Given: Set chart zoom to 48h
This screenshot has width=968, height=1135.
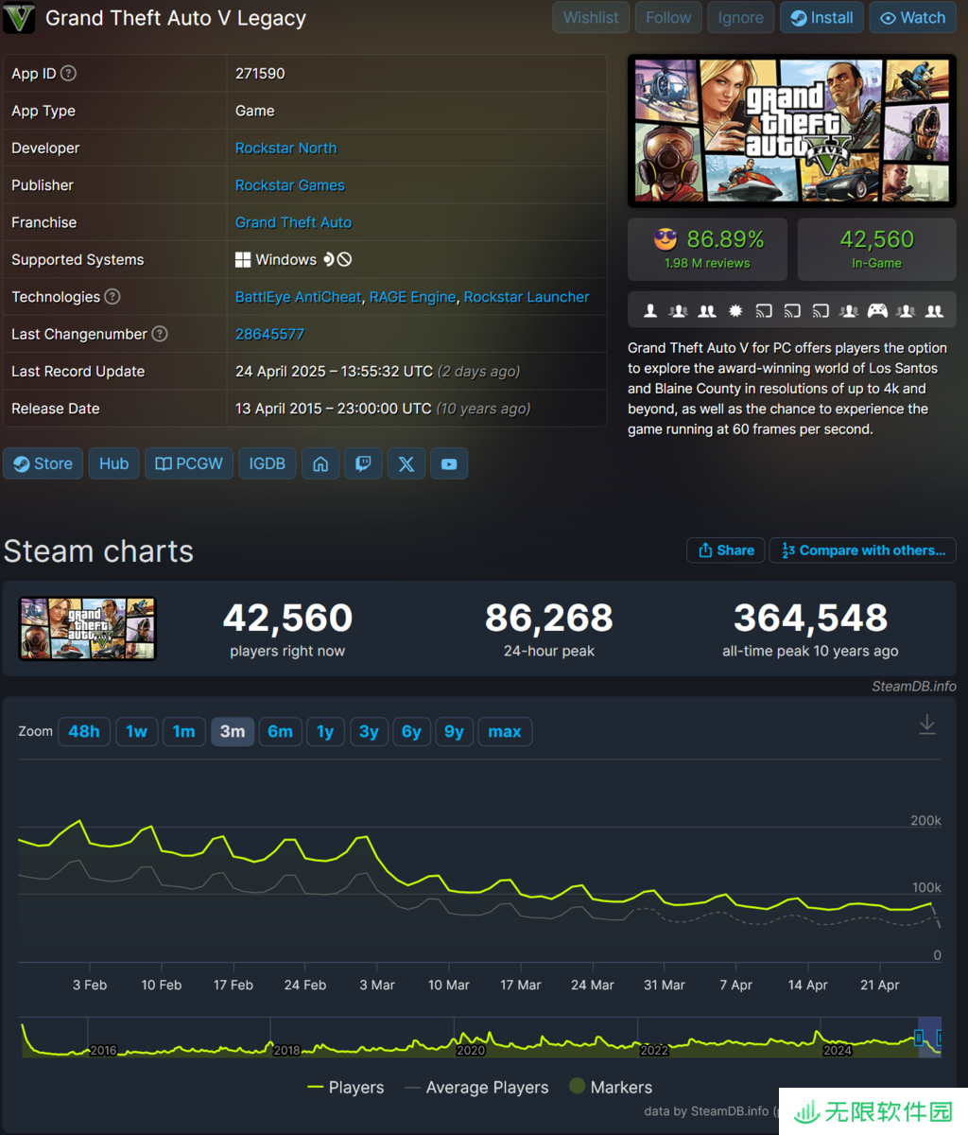Looking at the screenshot, I should [84, 731].
